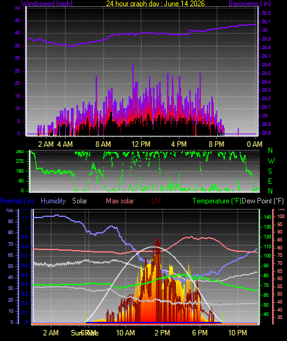Select the 'E' compass label
This screenshot has height=341, width=287.
pos(270,181)
